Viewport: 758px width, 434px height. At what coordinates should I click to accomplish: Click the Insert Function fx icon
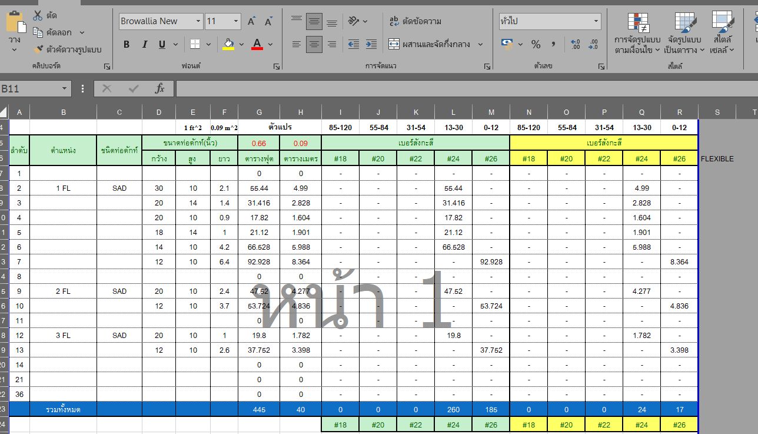tap(159, 88)
